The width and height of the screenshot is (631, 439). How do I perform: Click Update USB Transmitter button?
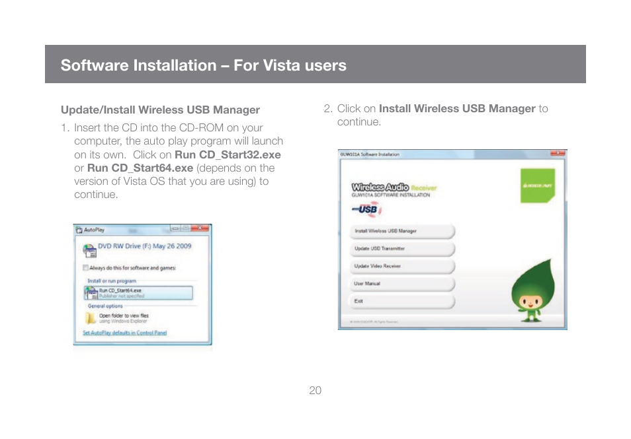(x=402, y=249)
